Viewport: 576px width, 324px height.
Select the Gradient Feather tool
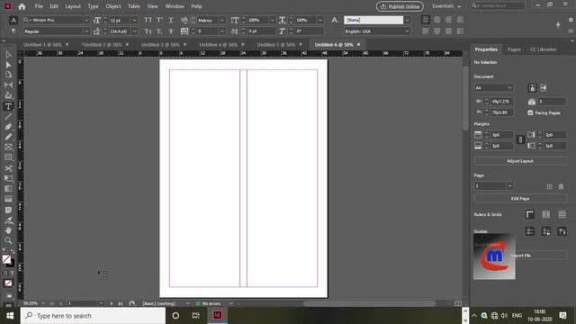coord(8,199)
